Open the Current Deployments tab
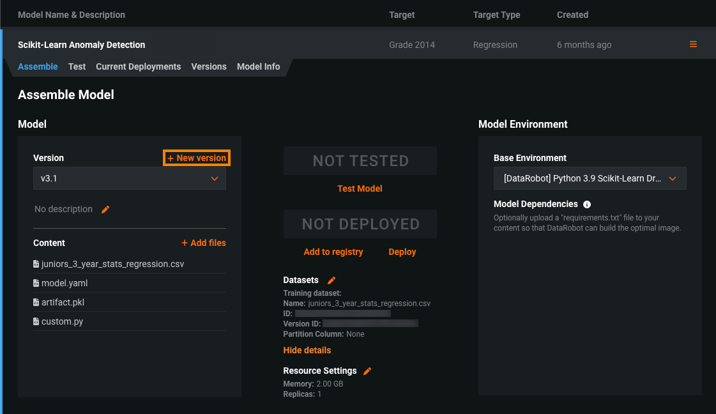The image size is (716, 414). (x=138, y=66)
